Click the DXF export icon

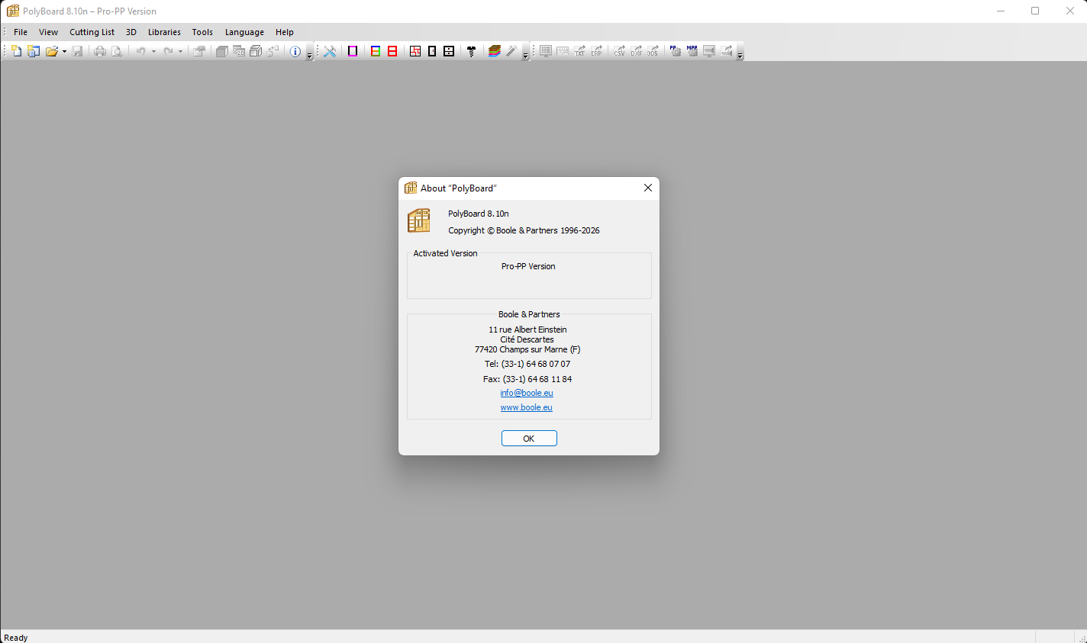(636, 51)
